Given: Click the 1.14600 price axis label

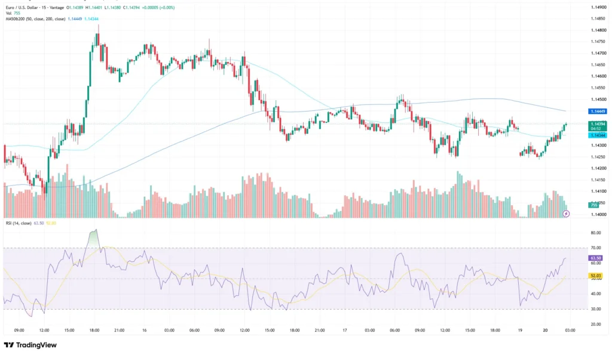Looking at the screenshot, I should click(x=598, y=76).
